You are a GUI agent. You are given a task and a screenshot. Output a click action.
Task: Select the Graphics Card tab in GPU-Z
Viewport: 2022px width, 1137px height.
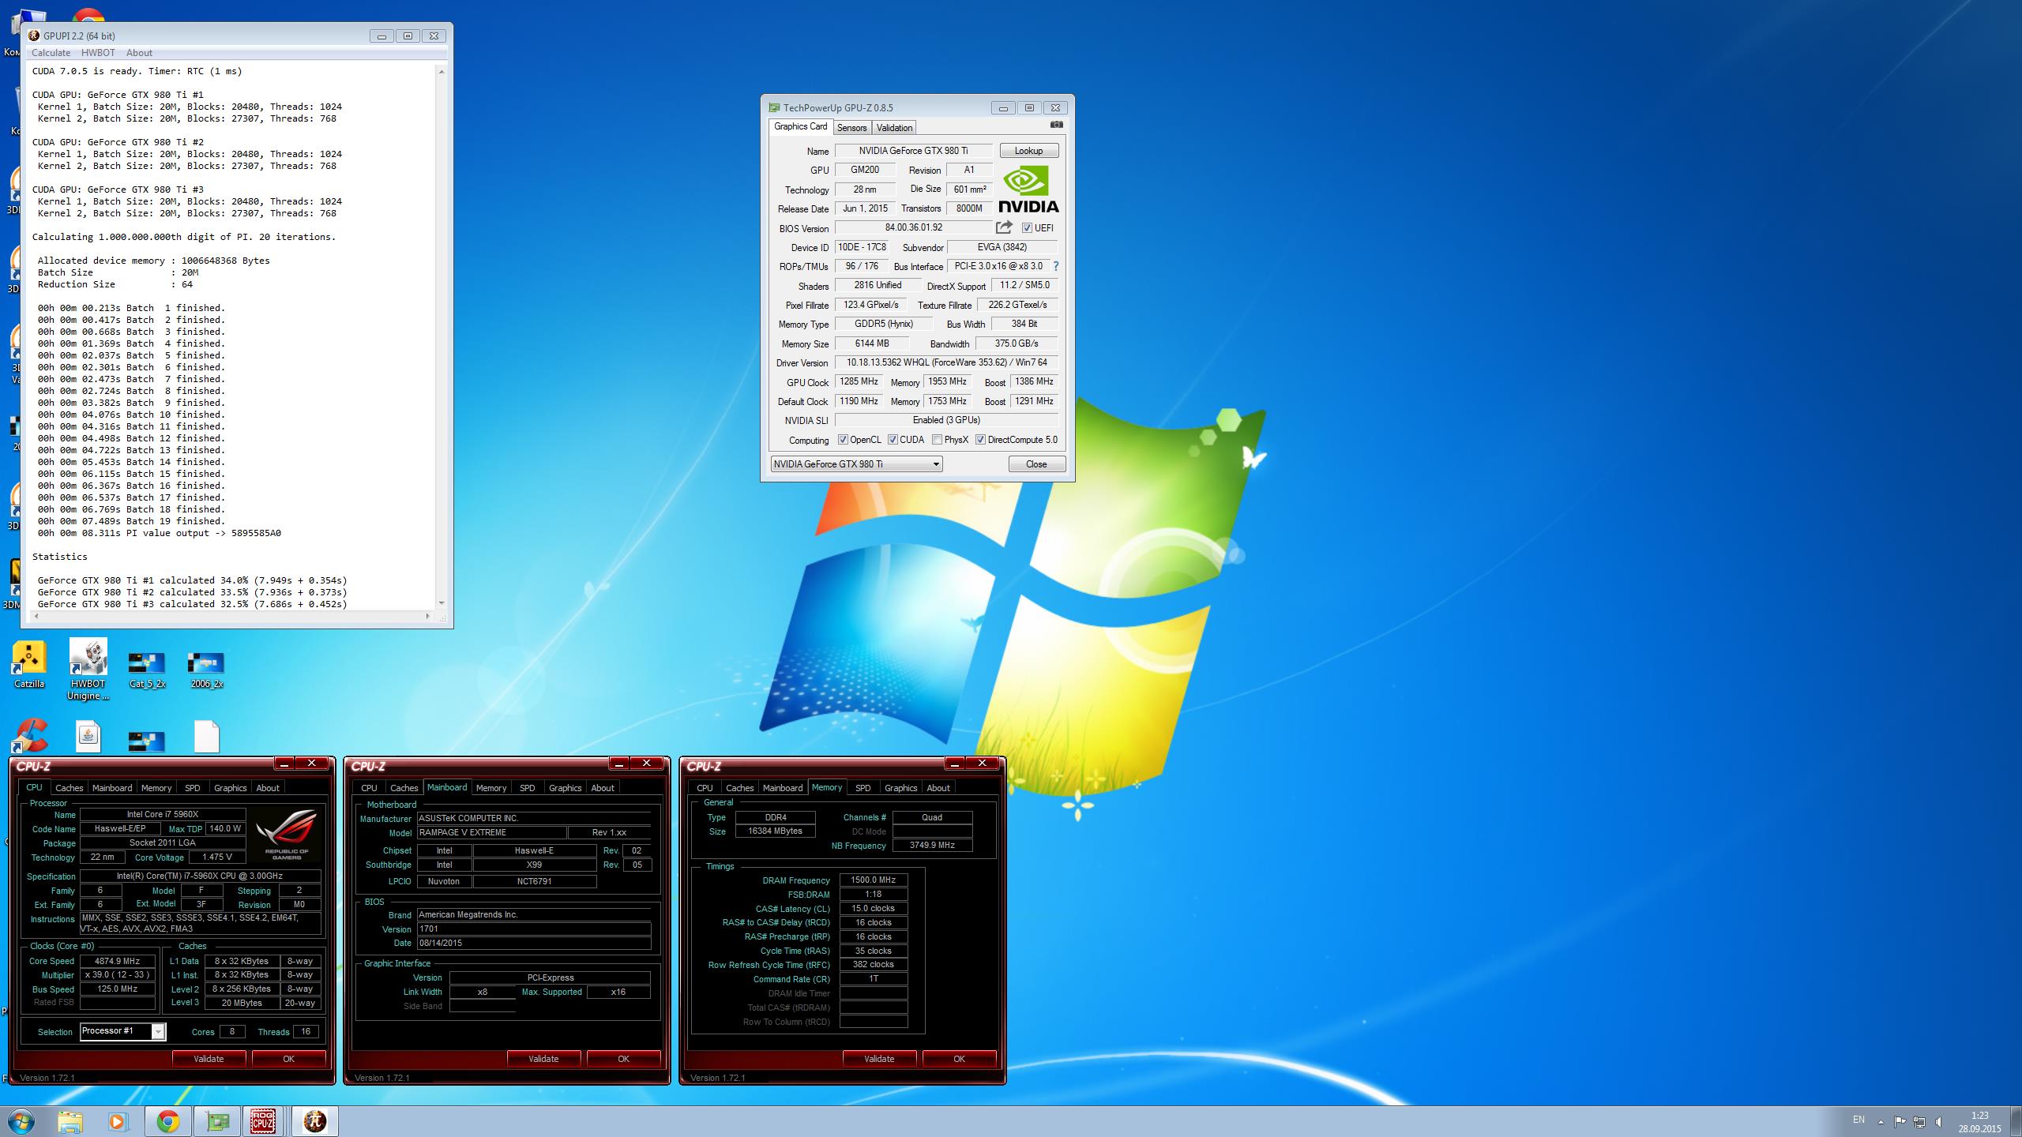pos(800,126)
